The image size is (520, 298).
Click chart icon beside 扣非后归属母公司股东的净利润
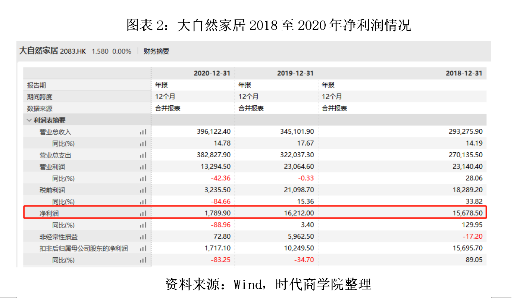coord(143,248)
